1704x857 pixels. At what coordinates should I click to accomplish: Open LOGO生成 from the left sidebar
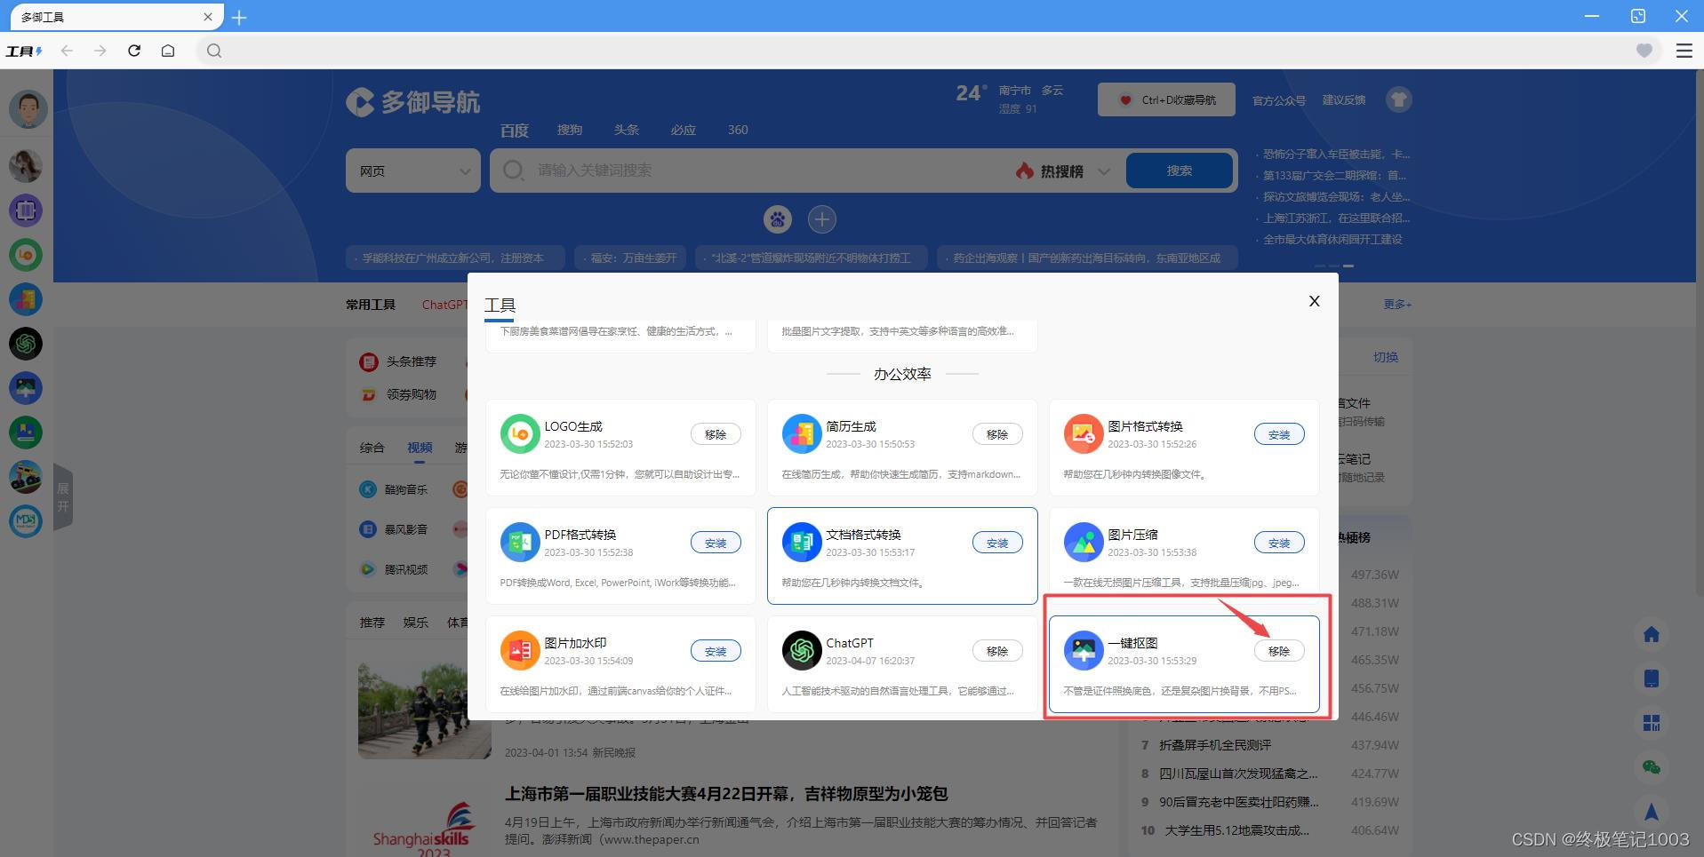tap(26, 255)
